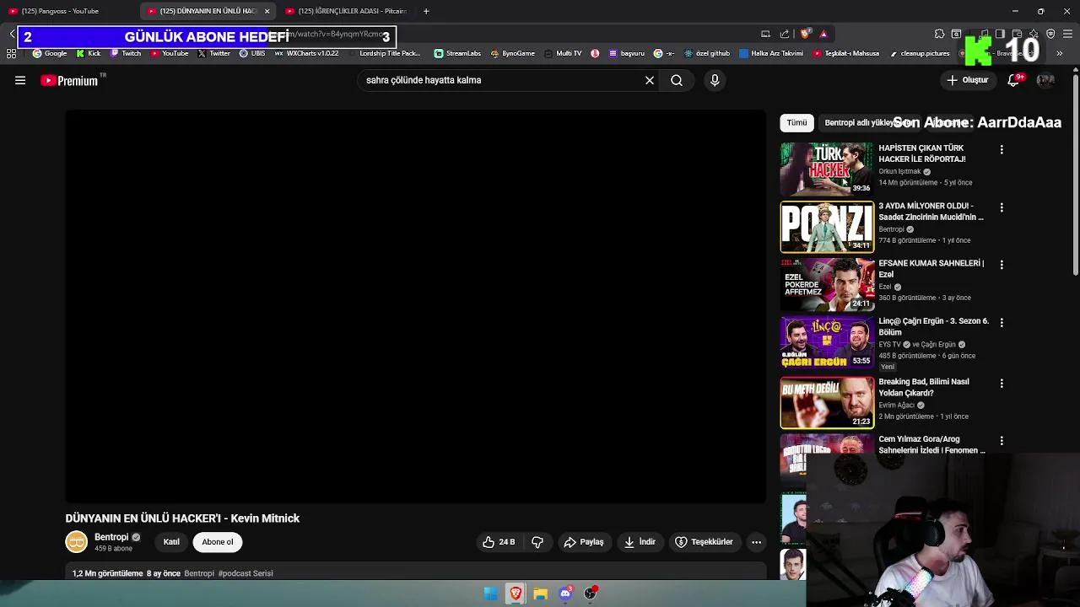Click the Abone ol subscribe button

click(218, 542)
